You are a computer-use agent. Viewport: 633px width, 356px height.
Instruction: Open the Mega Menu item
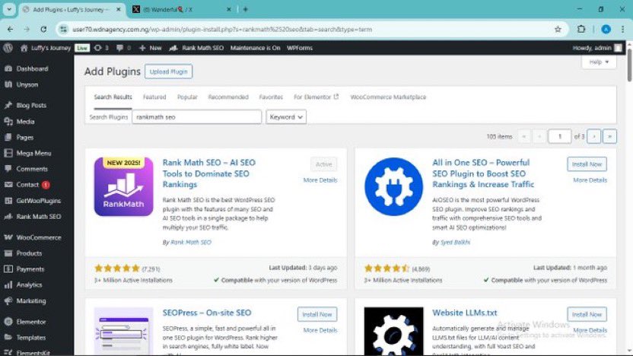(33, 153)
